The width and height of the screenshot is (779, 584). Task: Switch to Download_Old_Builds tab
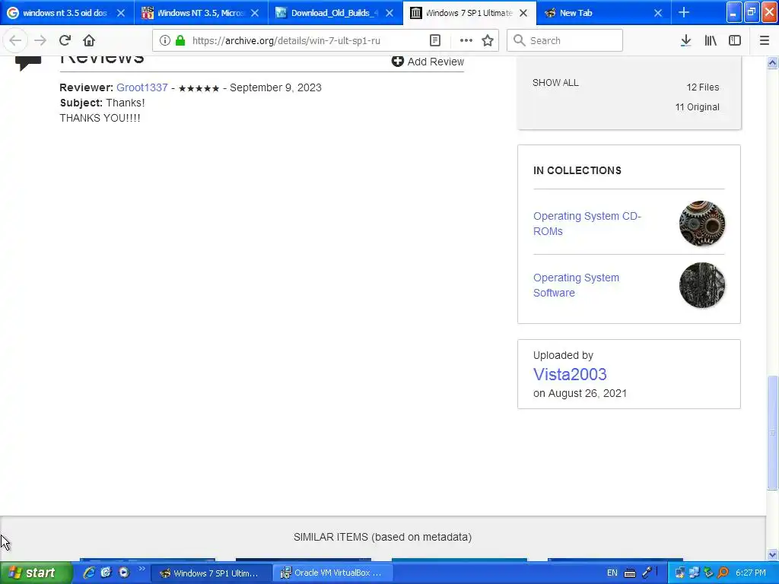pyautogui.click(x=335, y=13)
